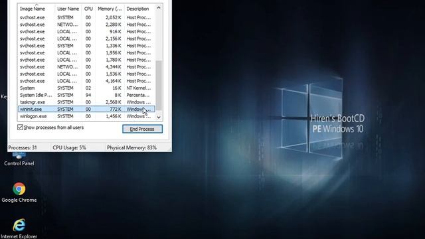Viewport: 425px width, 239px height.
Task: Select svchost.exe using 4,344 K memory
Action: 86,66
